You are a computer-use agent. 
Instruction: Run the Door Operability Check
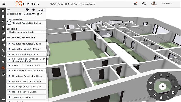tap(26, 54)
